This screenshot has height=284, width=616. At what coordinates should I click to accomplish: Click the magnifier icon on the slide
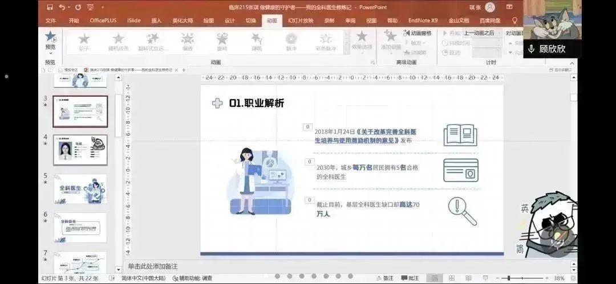pos(461,210)
